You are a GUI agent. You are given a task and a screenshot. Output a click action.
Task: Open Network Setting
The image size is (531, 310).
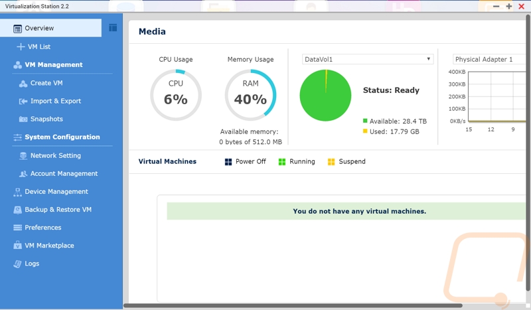pos(56,155)
